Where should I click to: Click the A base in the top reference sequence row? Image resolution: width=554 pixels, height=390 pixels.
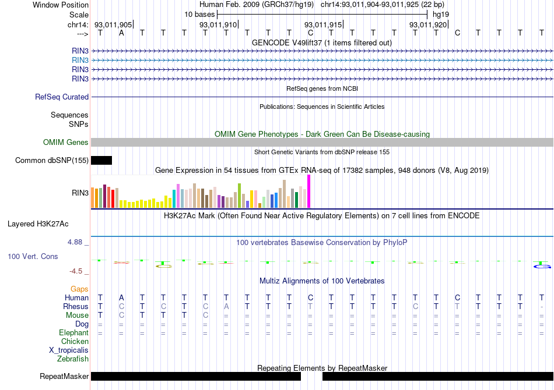coord(121,33)
